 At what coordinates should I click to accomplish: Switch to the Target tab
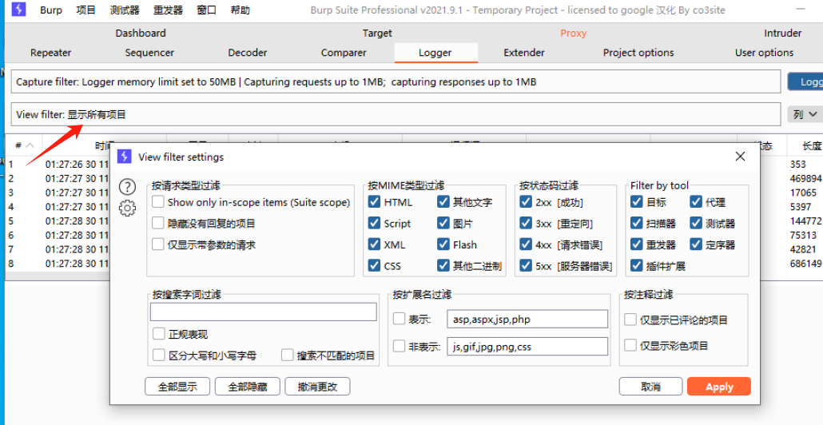tap(377, 33)
